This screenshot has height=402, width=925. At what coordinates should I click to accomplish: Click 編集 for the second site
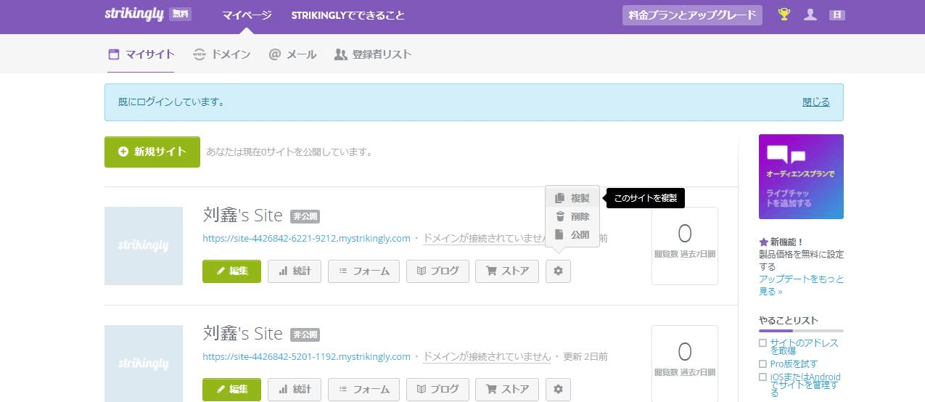pyautogui.click(x=231, y=390)
